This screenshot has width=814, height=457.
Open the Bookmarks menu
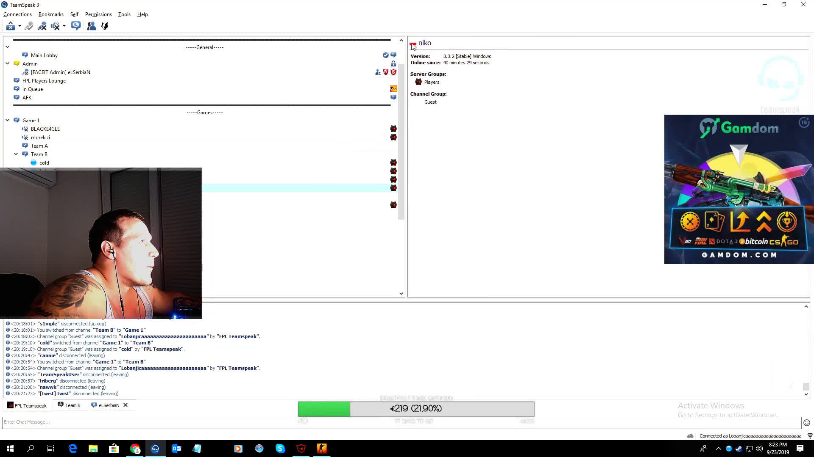(x=51, y=14)
